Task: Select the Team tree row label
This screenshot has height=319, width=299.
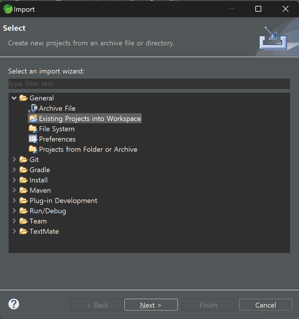Action: 38,221
